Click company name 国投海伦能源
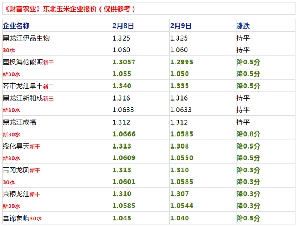This screenshot has height=226, width=298. tap(23, 62)
